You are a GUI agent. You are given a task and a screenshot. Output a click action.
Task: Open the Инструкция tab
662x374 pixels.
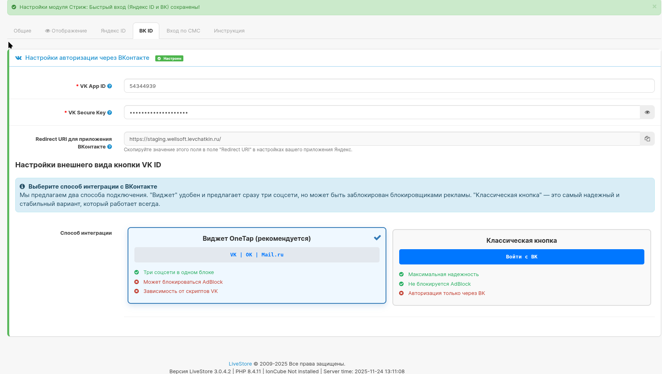(x=229, y=31)
